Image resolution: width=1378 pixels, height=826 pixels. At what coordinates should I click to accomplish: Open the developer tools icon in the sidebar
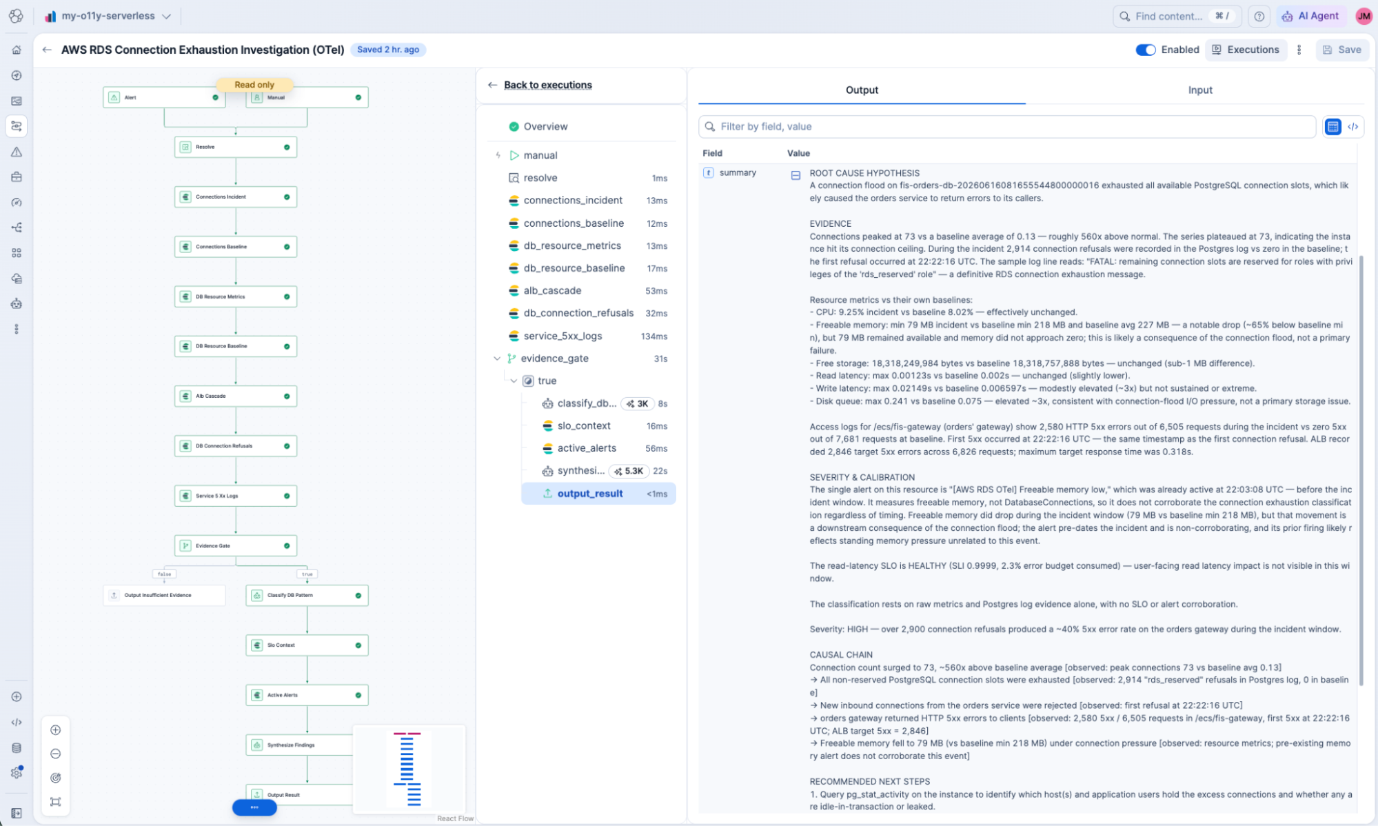tap(17, 722)
